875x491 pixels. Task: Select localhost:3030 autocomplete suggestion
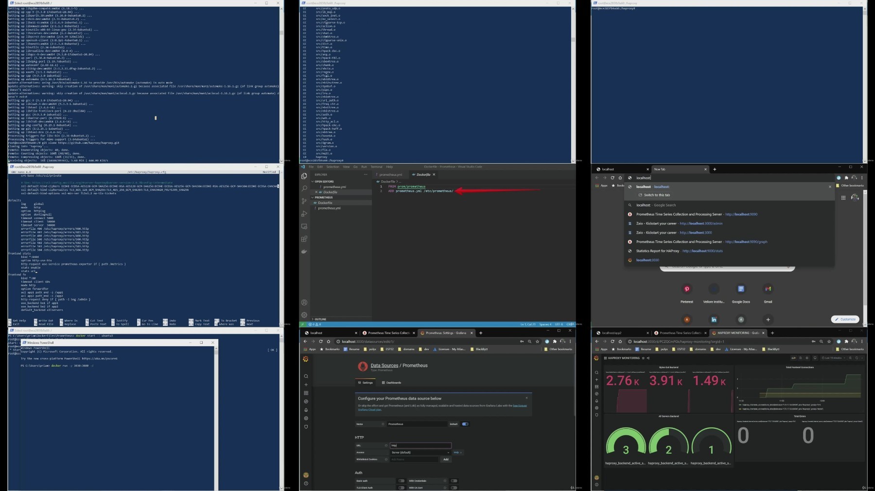coord(729,260)
